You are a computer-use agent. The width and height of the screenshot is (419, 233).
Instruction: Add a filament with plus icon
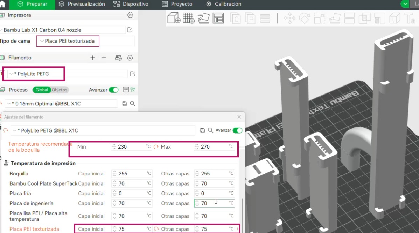(92, 58)
